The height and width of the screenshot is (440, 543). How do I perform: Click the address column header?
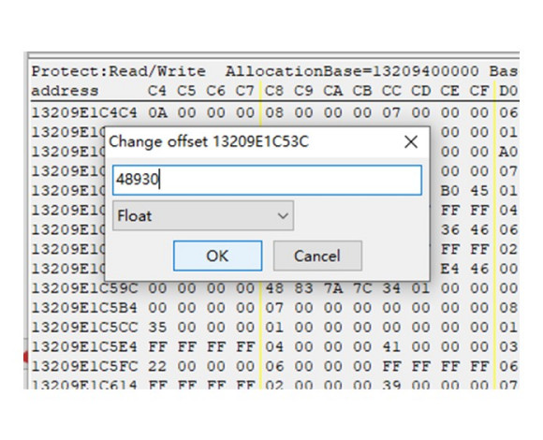point(65,91)
